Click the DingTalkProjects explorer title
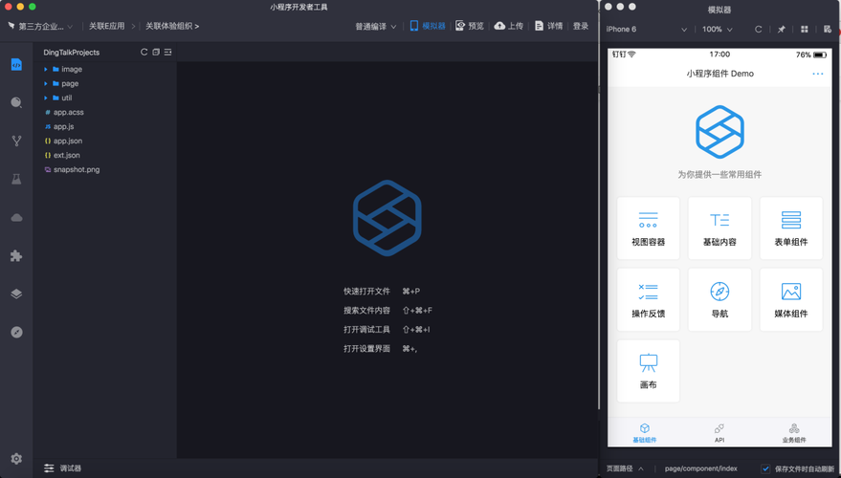Viewport: 841px width, 478px height. [x=72, y=53]
